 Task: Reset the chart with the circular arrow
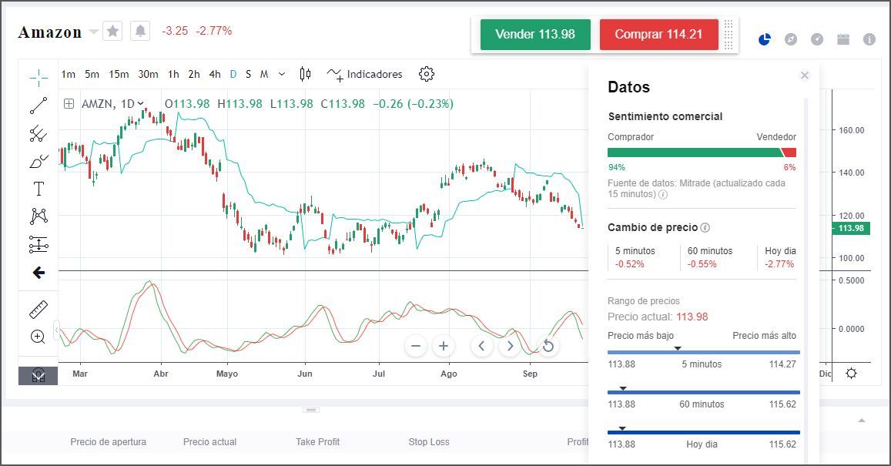[x=548, y=347]
